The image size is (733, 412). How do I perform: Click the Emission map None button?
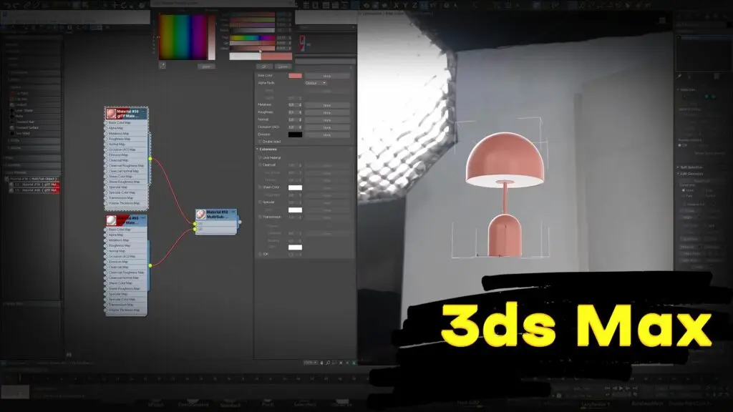(326, 134)
